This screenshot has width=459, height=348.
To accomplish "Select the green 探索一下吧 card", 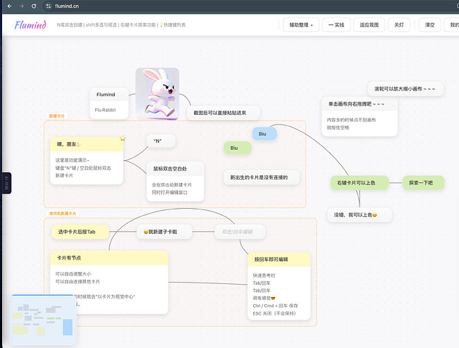I will pos(423,183).
